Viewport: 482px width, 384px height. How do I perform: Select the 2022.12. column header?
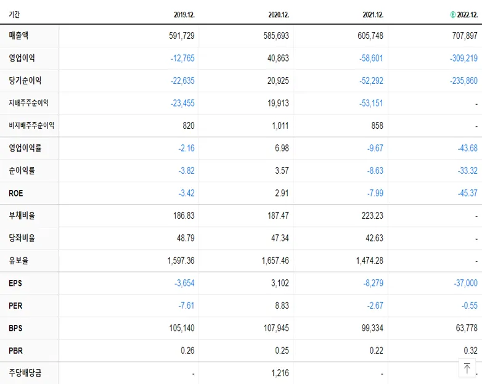point(467,14)
